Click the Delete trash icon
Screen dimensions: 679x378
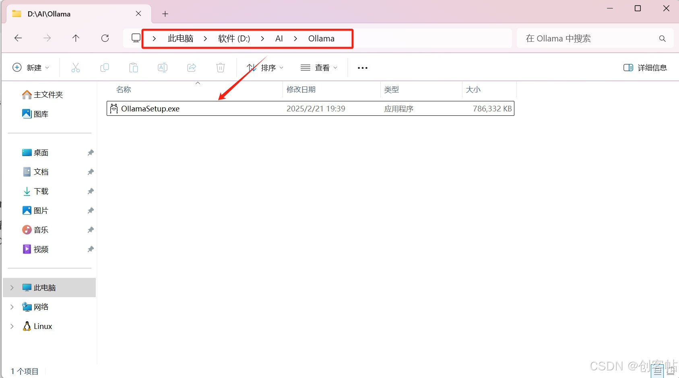(221, 68)
